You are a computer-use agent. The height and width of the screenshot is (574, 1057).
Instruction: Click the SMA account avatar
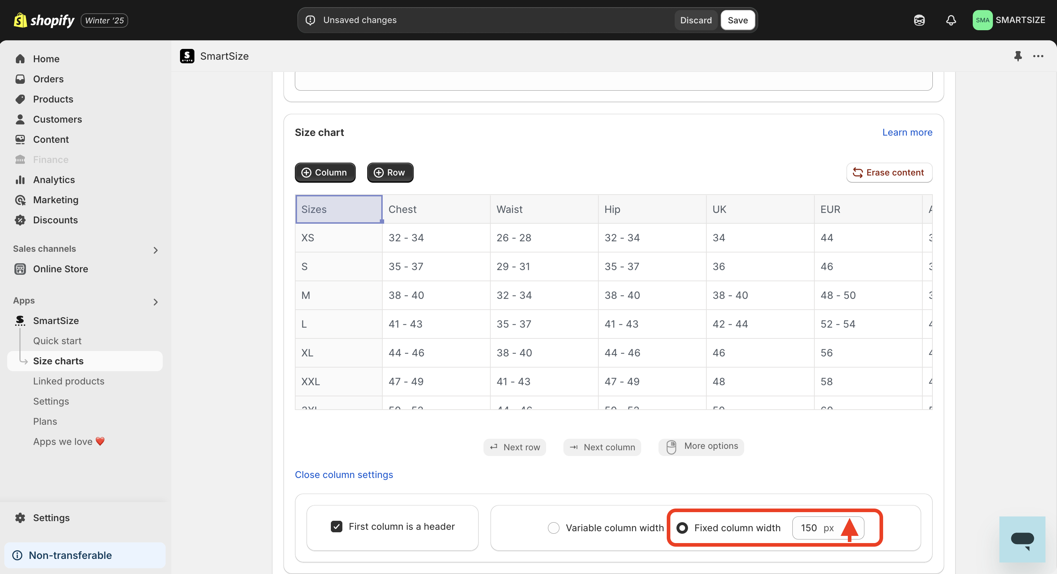pos(982,20)
